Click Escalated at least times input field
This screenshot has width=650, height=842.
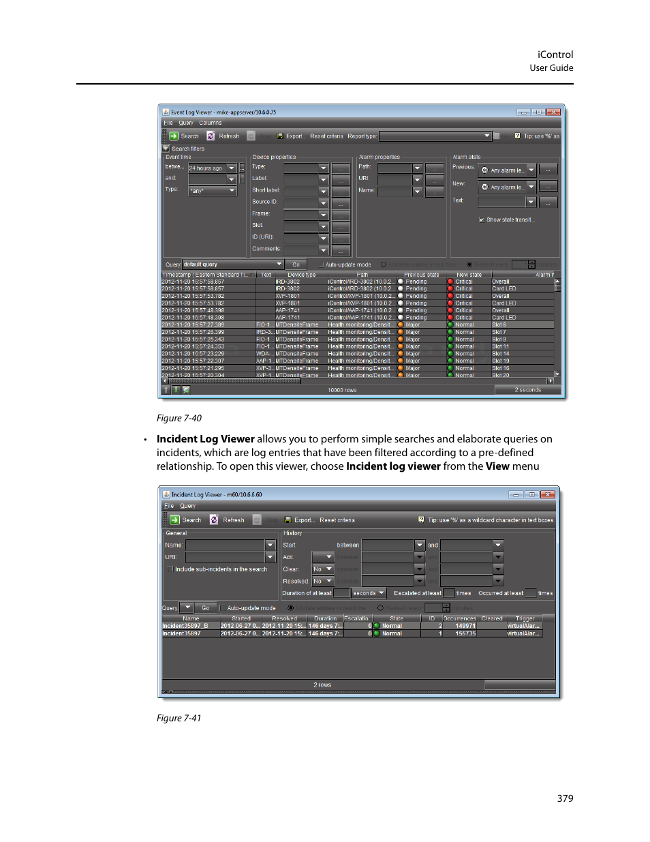[x=448, y=593]
